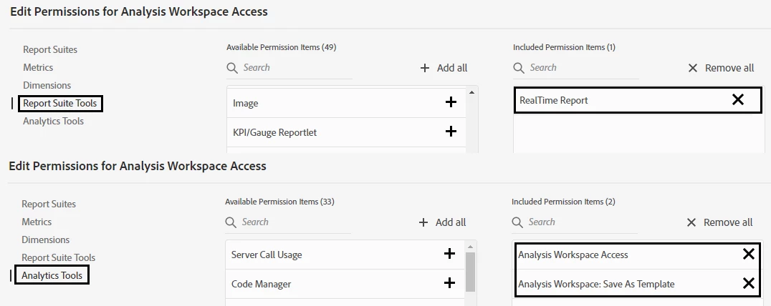Select Report Suite Tools in the RealTime Report panel

point(60,104)
